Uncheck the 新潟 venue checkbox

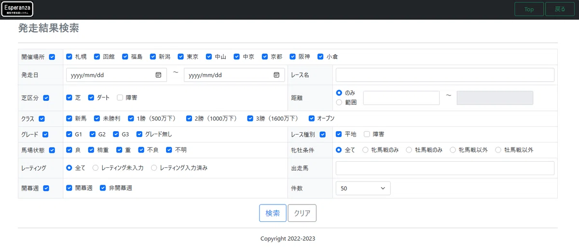[x=153, y=56]
